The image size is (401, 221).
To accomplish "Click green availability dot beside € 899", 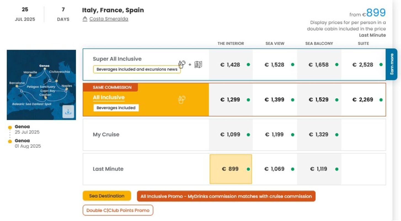I will tap(248, 169).
